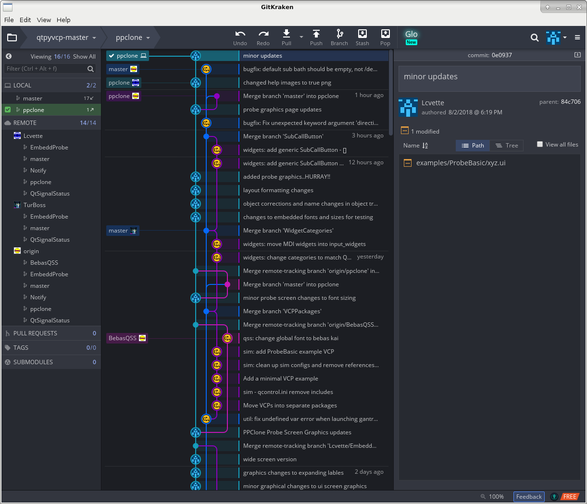The image size is (587, 504).
Task: Open the hamburger menu icon
Action: point(577,37)
